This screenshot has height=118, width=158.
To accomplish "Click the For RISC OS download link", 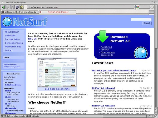I will pyautogui.click(x=106, y=47).
